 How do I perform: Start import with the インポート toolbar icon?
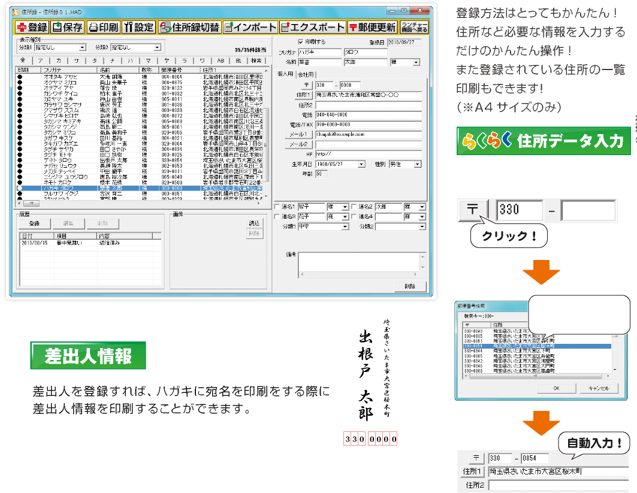[250, 28]
